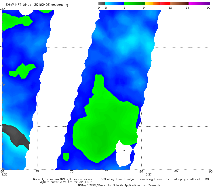The height and width of the screenshot is (187, 213).
Task: Click the '90' longitude axis label
Action: [x=211, y=171]
